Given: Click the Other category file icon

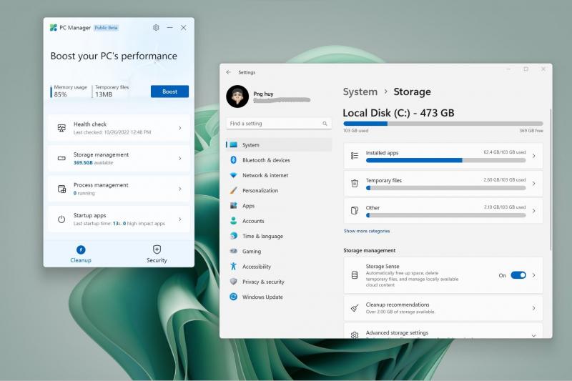Looking at the screenshot, I should coord(355,211).
